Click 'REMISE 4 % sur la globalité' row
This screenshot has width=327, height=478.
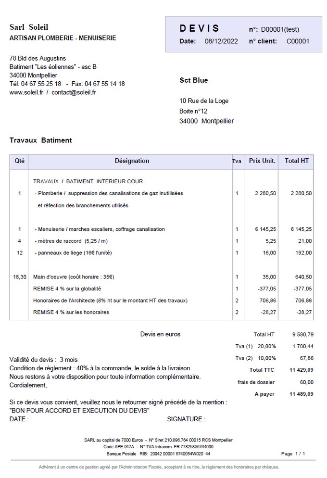(67, 289)
